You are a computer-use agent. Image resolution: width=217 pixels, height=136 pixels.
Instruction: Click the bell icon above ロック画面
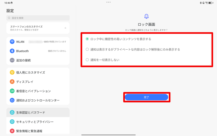pos(146,16)
